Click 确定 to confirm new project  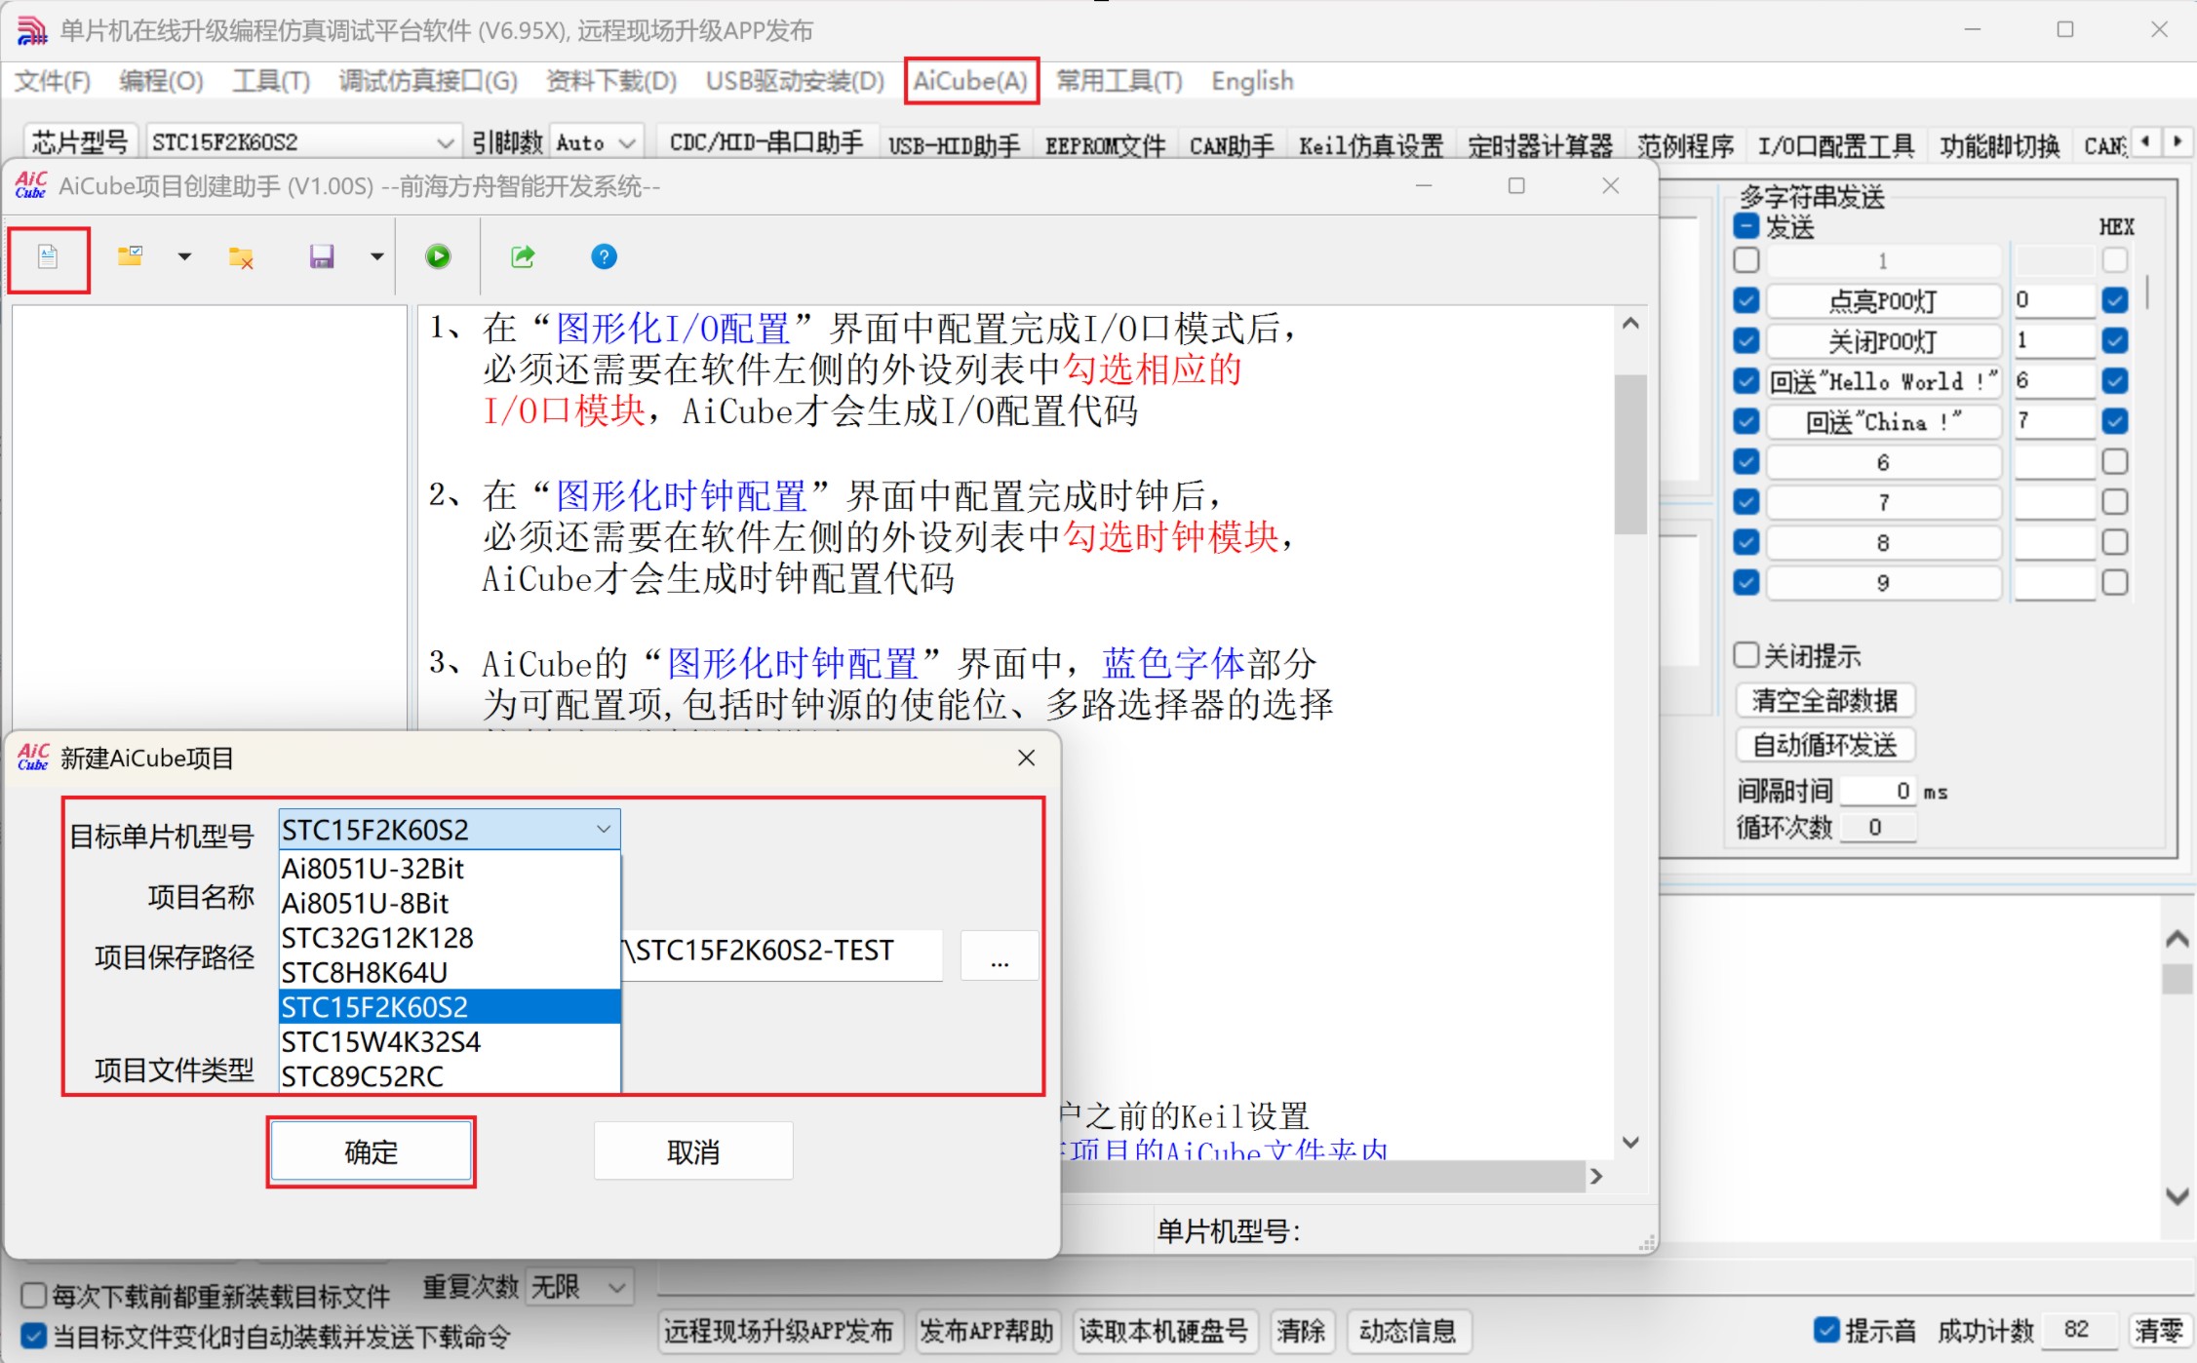point(372,1152)
